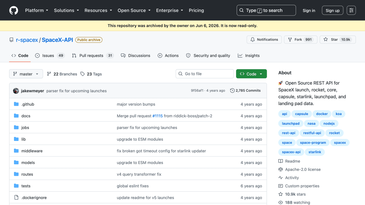Viewport: 365px width, 205px height.
Task: Switch to the Discussions tab
Action: pyautogui.click(x=136, y=56)
